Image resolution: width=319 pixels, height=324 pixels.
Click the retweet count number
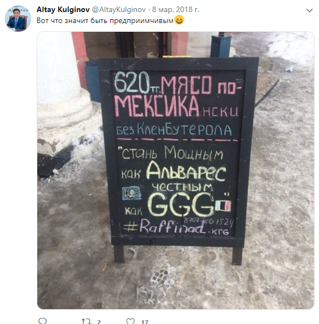[99, 322]
